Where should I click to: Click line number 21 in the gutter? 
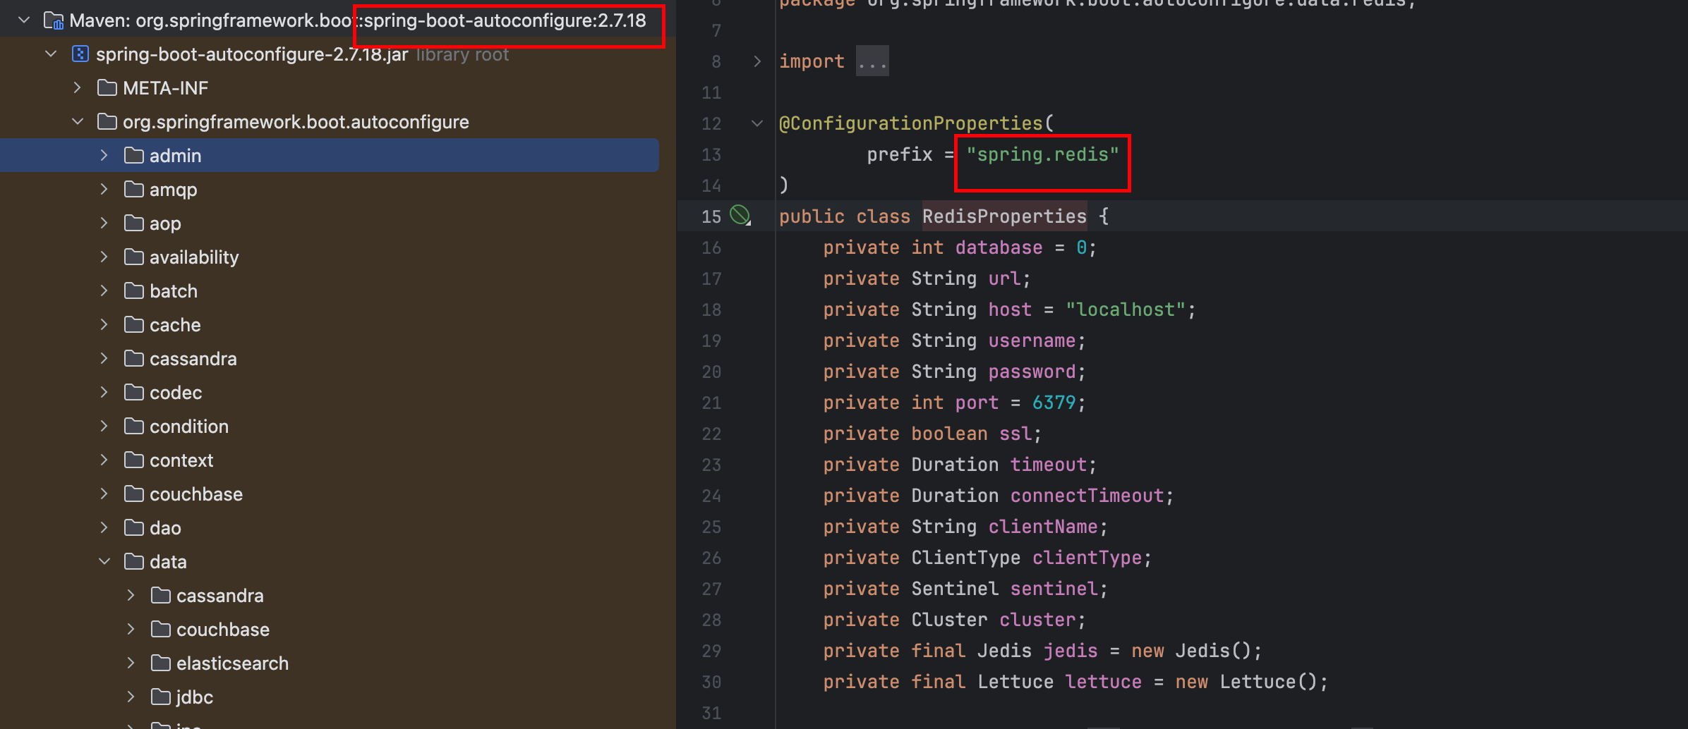[x=711, y=403]
